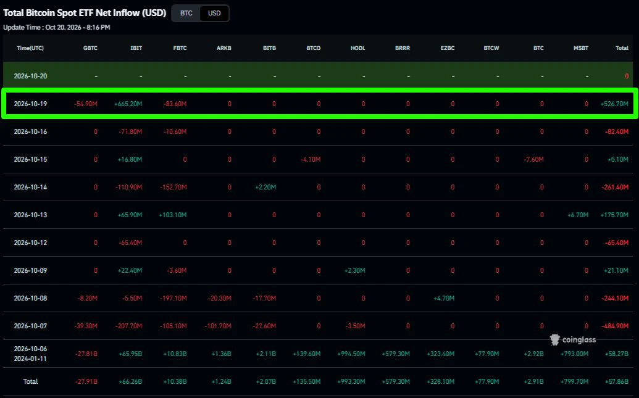Click the -54.90M GBTC value
This screenshot has width=639, height=398.
[x=86, y=104]
